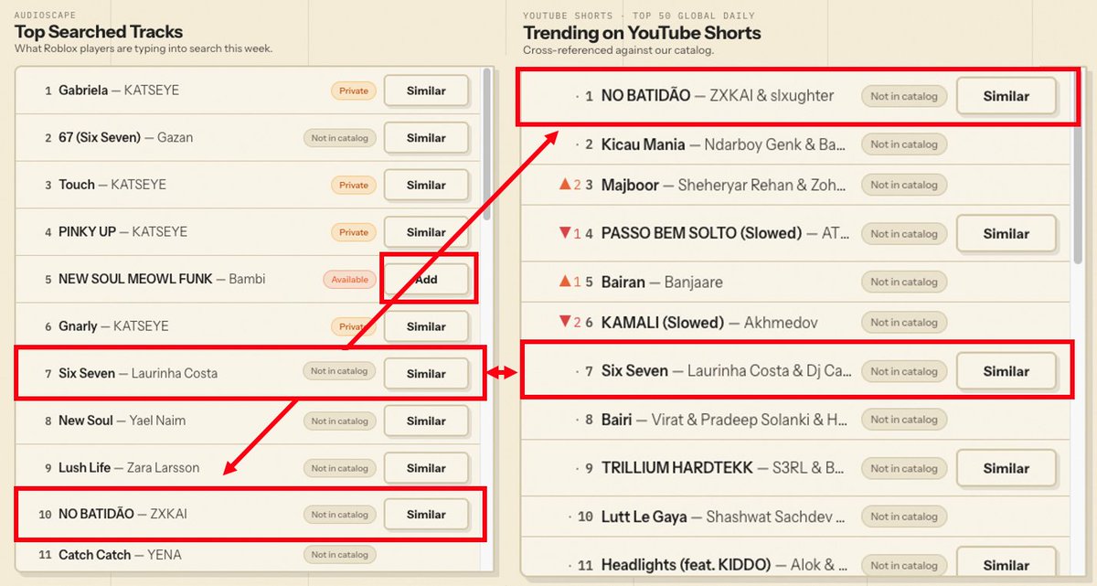Viewport: 1097px width, 586px height.
Task: Click Private badge on Gabriela row
Action: tap(354, 91)
